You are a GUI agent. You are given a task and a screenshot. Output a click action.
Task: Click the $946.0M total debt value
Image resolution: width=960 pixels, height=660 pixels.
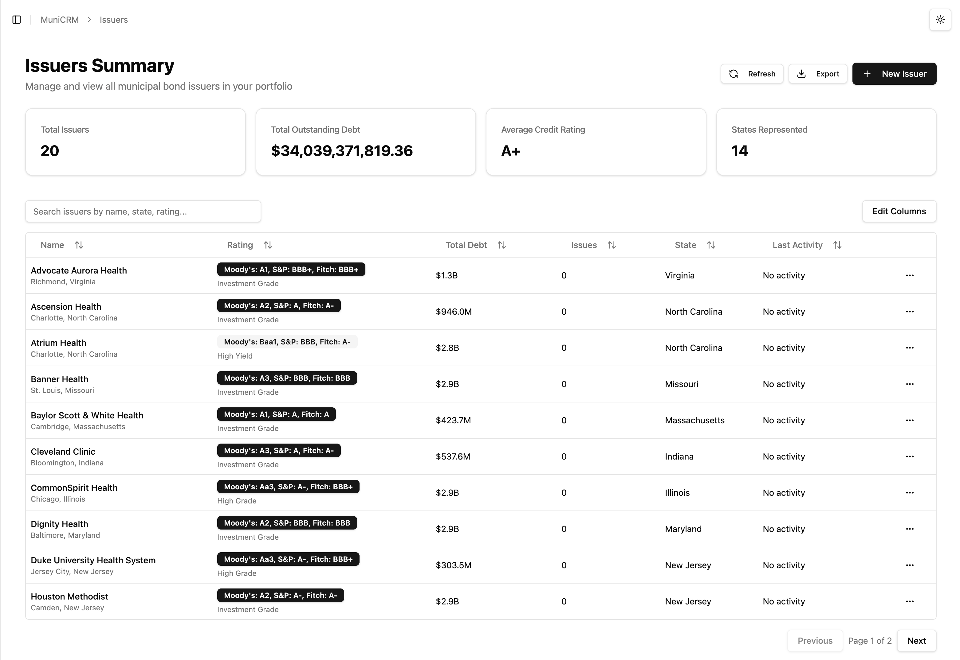[454, 312]
